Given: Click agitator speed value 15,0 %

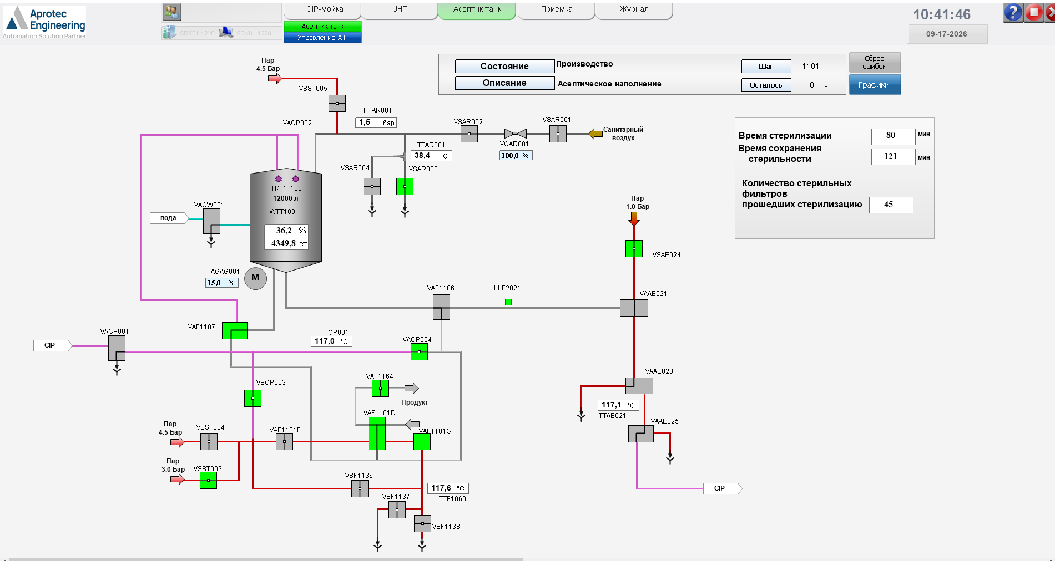Looking at the screenshot, I should (x=222, y=283).
